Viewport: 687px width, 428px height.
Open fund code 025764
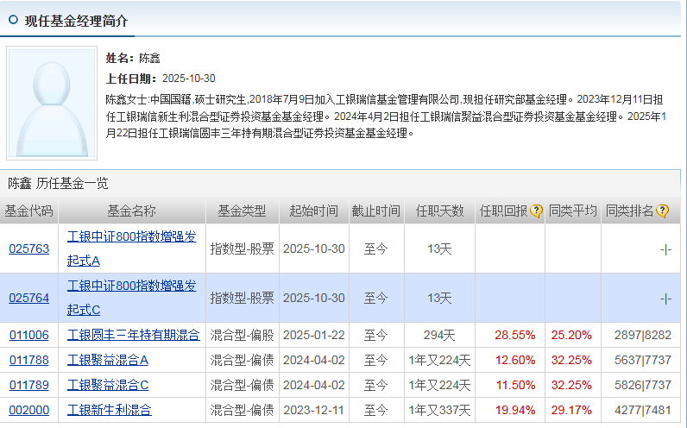[29, 298]
